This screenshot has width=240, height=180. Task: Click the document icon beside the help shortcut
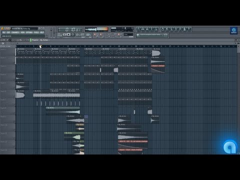(184, 29)
